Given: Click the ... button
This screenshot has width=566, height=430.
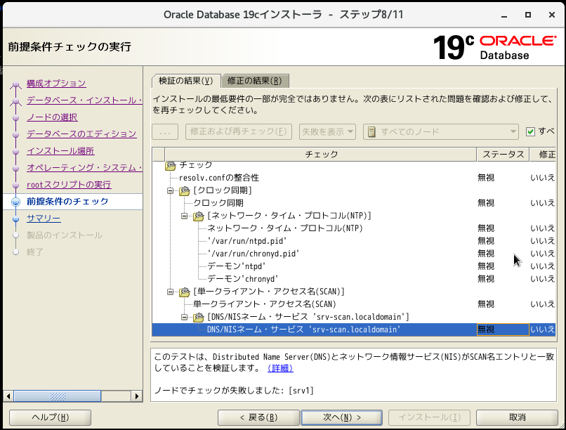Looking at the screenshot, I should click(165, 132).
